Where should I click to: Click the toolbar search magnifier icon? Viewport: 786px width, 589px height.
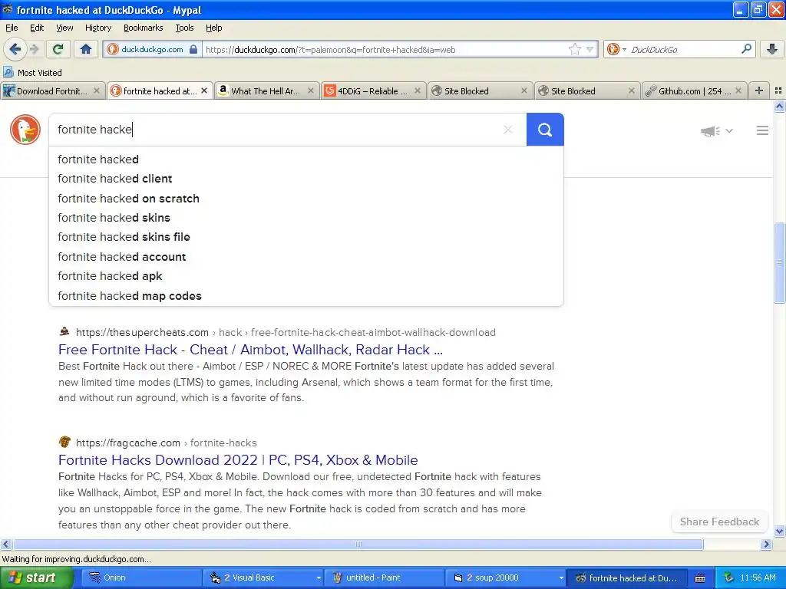[x=746, y=49]
